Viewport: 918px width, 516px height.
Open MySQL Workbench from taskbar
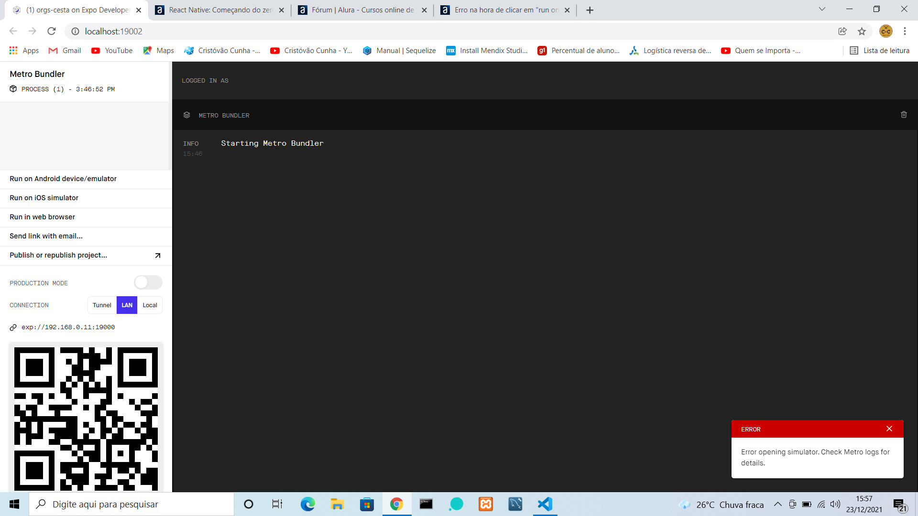515,504
